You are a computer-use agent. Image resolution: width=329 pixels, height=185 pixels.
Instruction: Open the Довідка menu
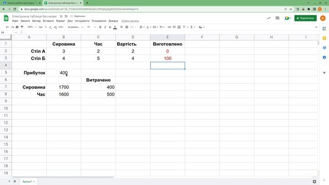click(113, 21)
